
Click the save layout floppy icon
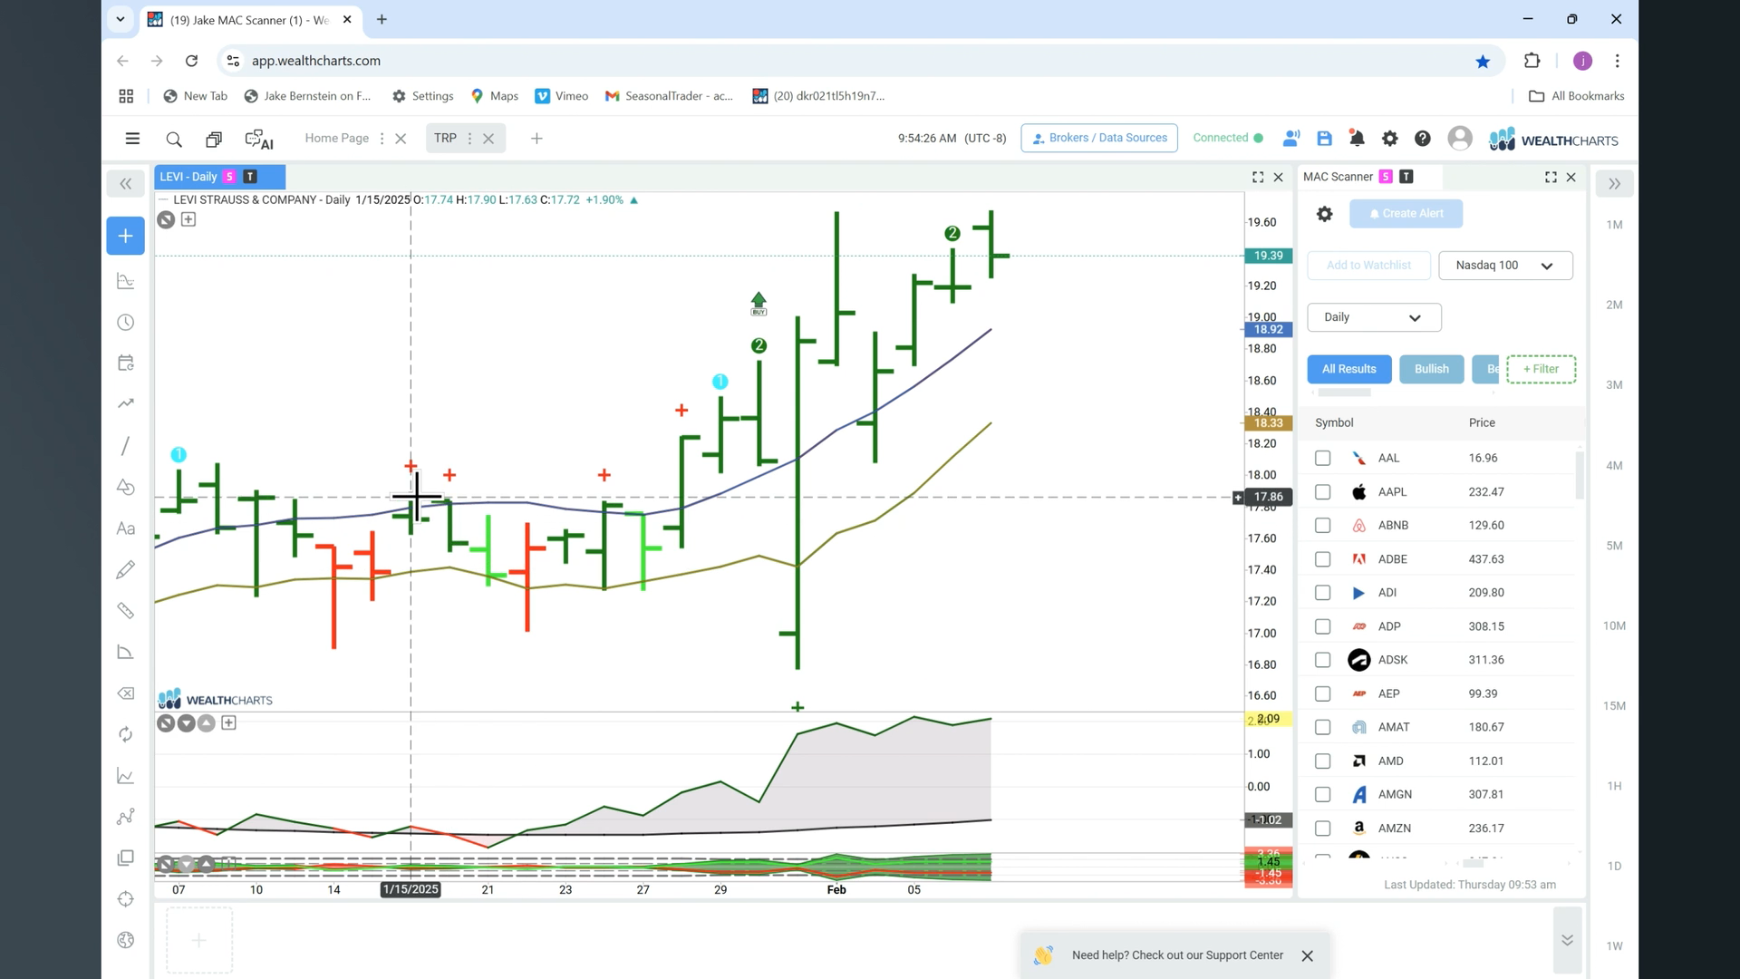[1324, 139]
